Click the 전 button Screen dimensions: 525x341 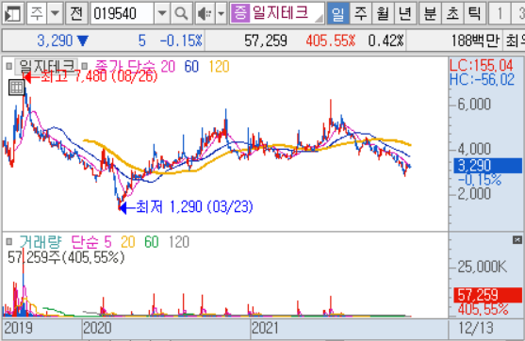tap(76, 14)
